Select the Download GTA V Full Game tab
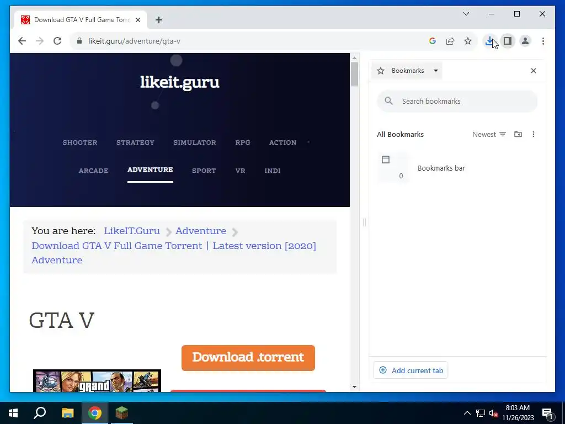Screen dimensions: 565x424 coord(80,20)
